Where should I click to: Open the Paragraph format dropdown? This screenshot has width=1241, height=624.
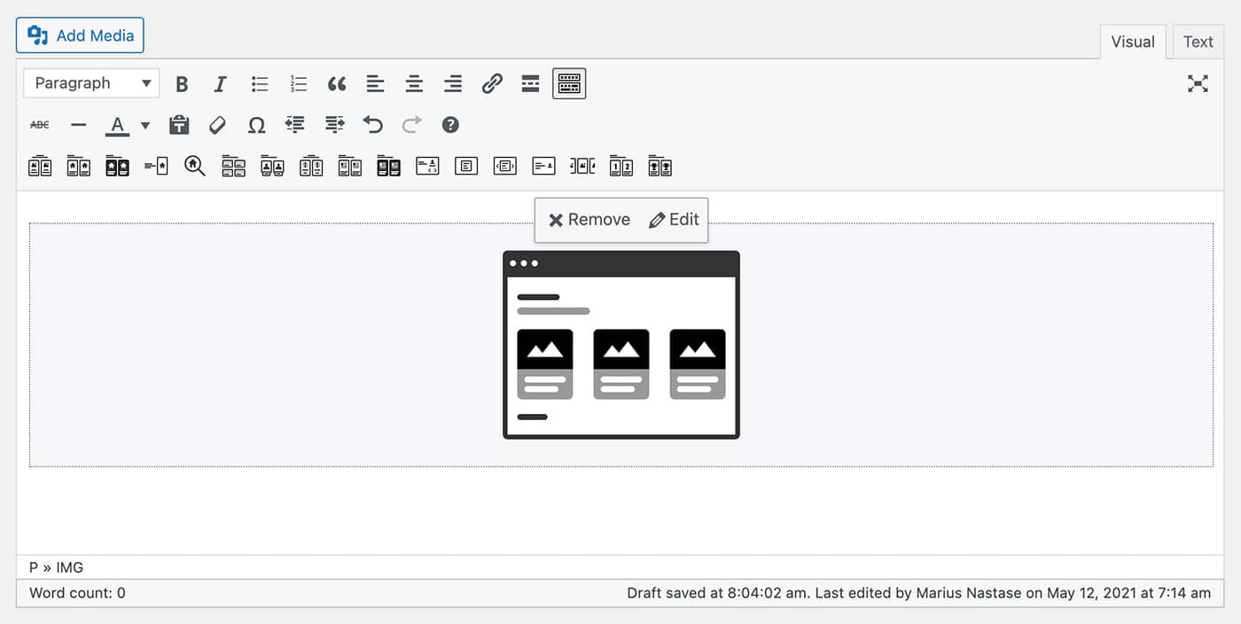(x=91, y=83)
